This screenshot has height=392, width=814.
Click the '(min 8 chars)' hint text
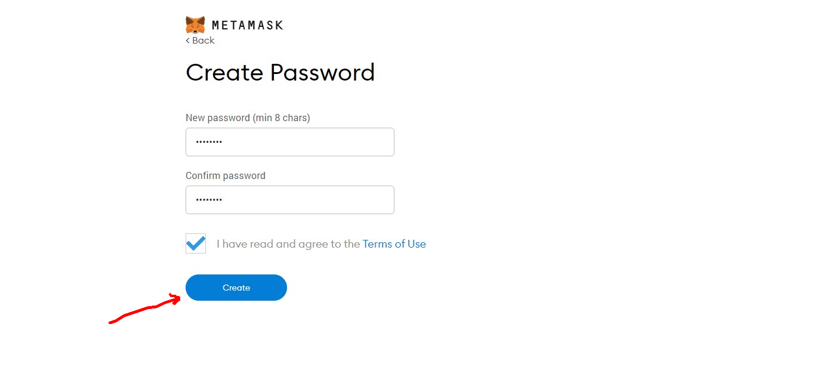coord(281,118)
